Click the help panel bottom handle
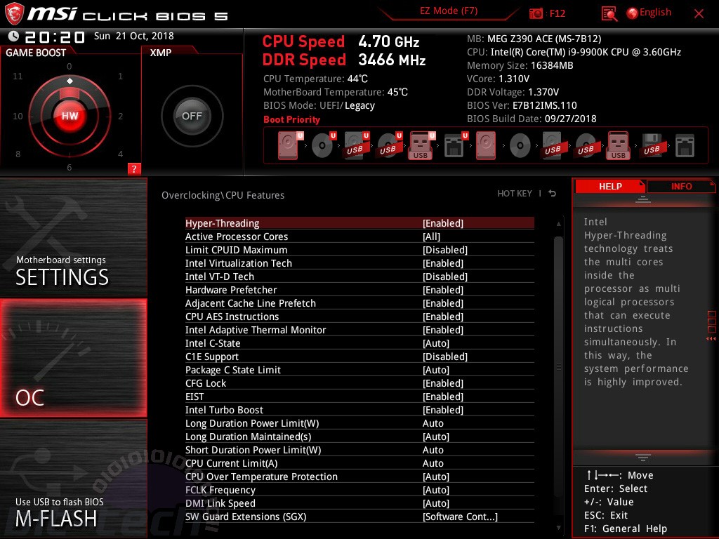Viewport: 719px width, 539px height. coord(643,458)
